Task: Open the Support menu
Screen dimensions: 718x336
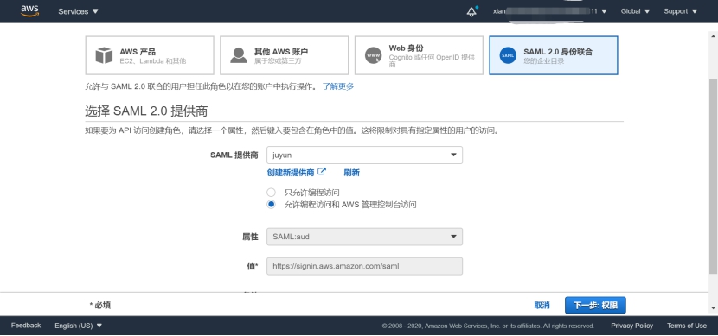Action: pyautogui.click(x=681, y=11)
